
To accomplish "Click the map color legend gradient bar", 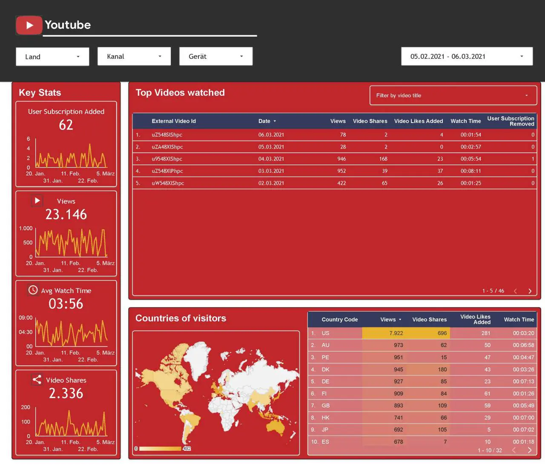I will [x=160, y=448].
